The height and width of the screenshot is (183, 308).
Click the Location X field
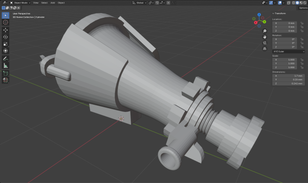pyautogui.click(x=284, y=23)
